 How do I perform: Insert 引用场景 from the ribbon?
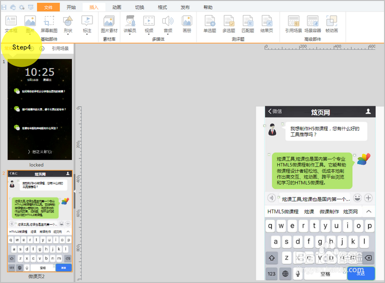click(x=294, y=24)
